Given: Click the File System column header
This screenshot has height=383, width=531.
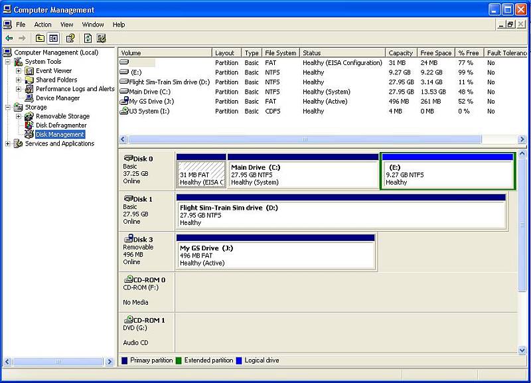Looking at the screenshot, I should 280,53.
